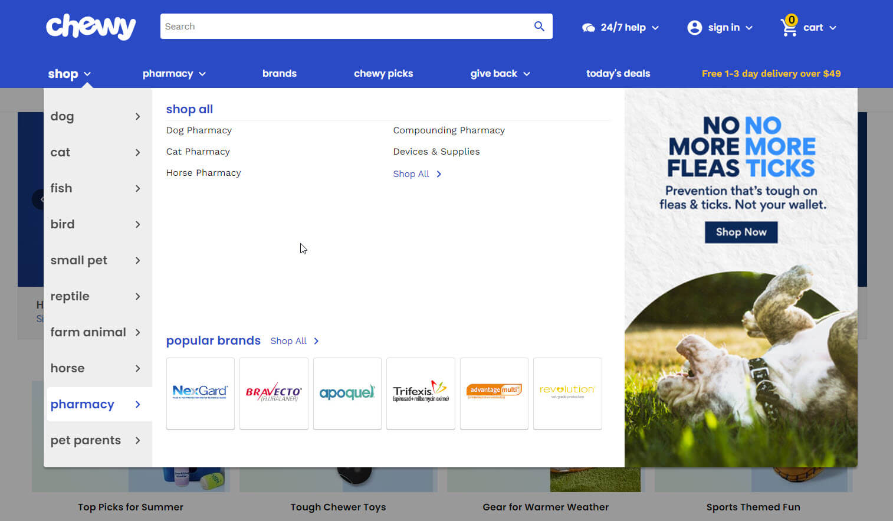Select dog in the shop sidebar
The image size is (893, 521).
point(62,117)
